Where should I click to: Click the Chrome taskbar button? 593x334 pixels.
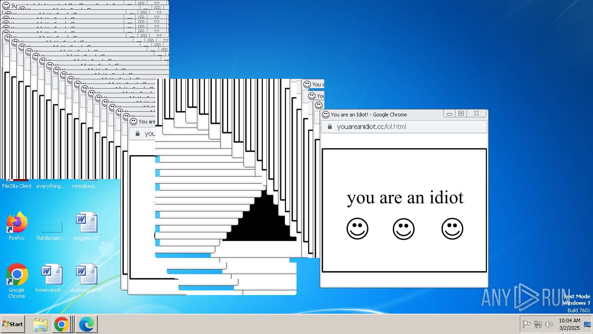(61, 324)
